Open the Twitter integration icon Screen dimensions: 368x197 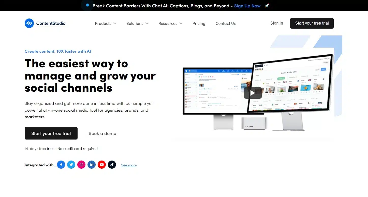tap(71, 165)
